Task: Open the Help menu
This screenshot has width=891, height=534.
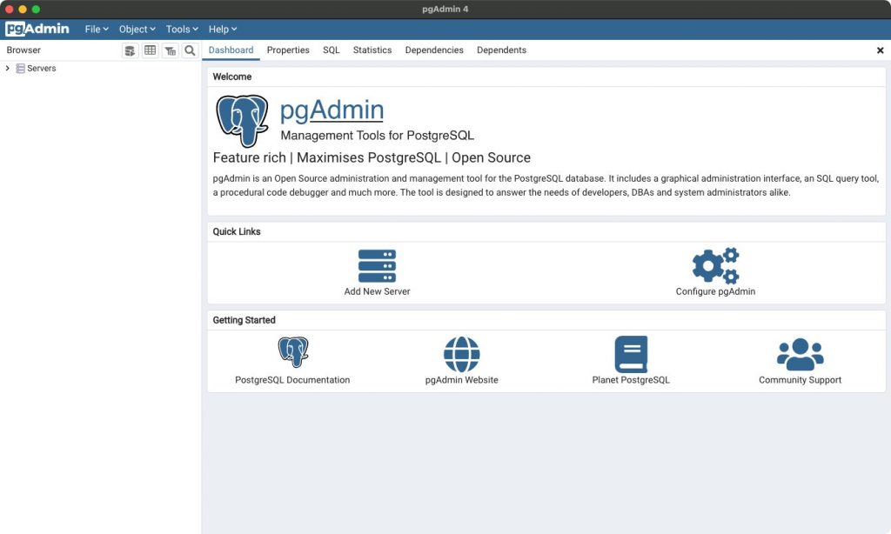Action: (x=223, y=29)
